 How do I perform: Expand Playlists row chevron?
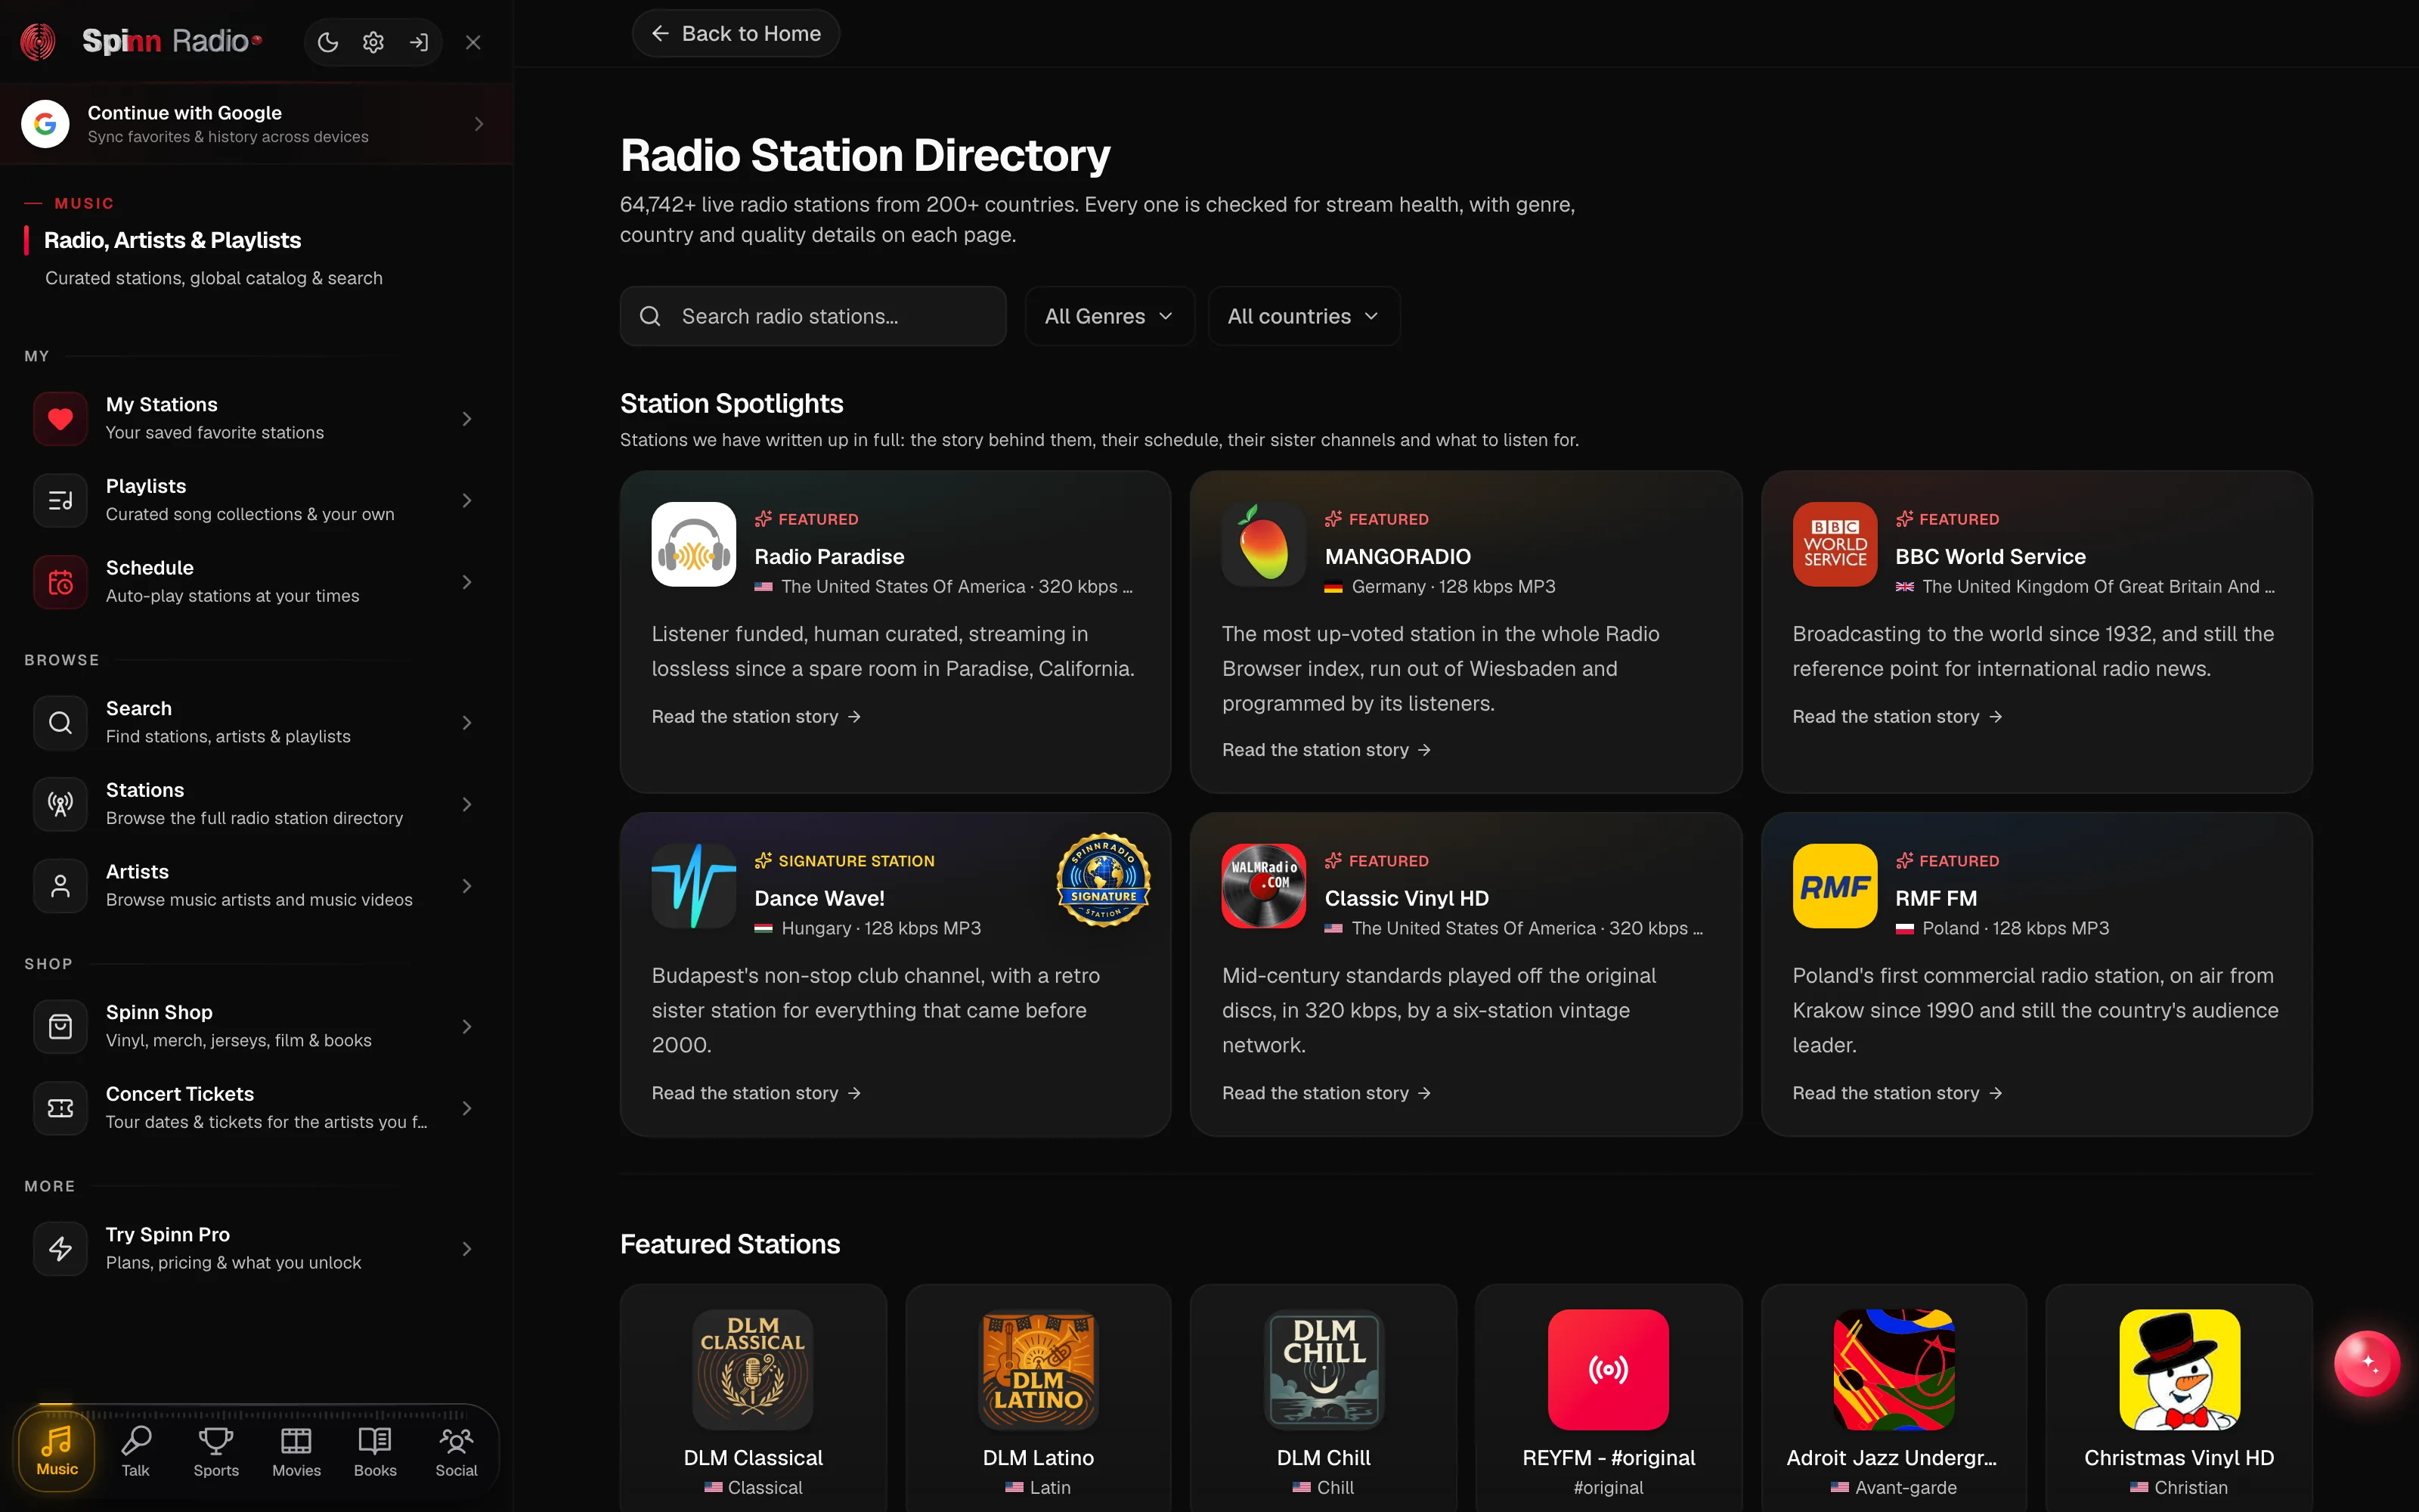pos(467,500)
